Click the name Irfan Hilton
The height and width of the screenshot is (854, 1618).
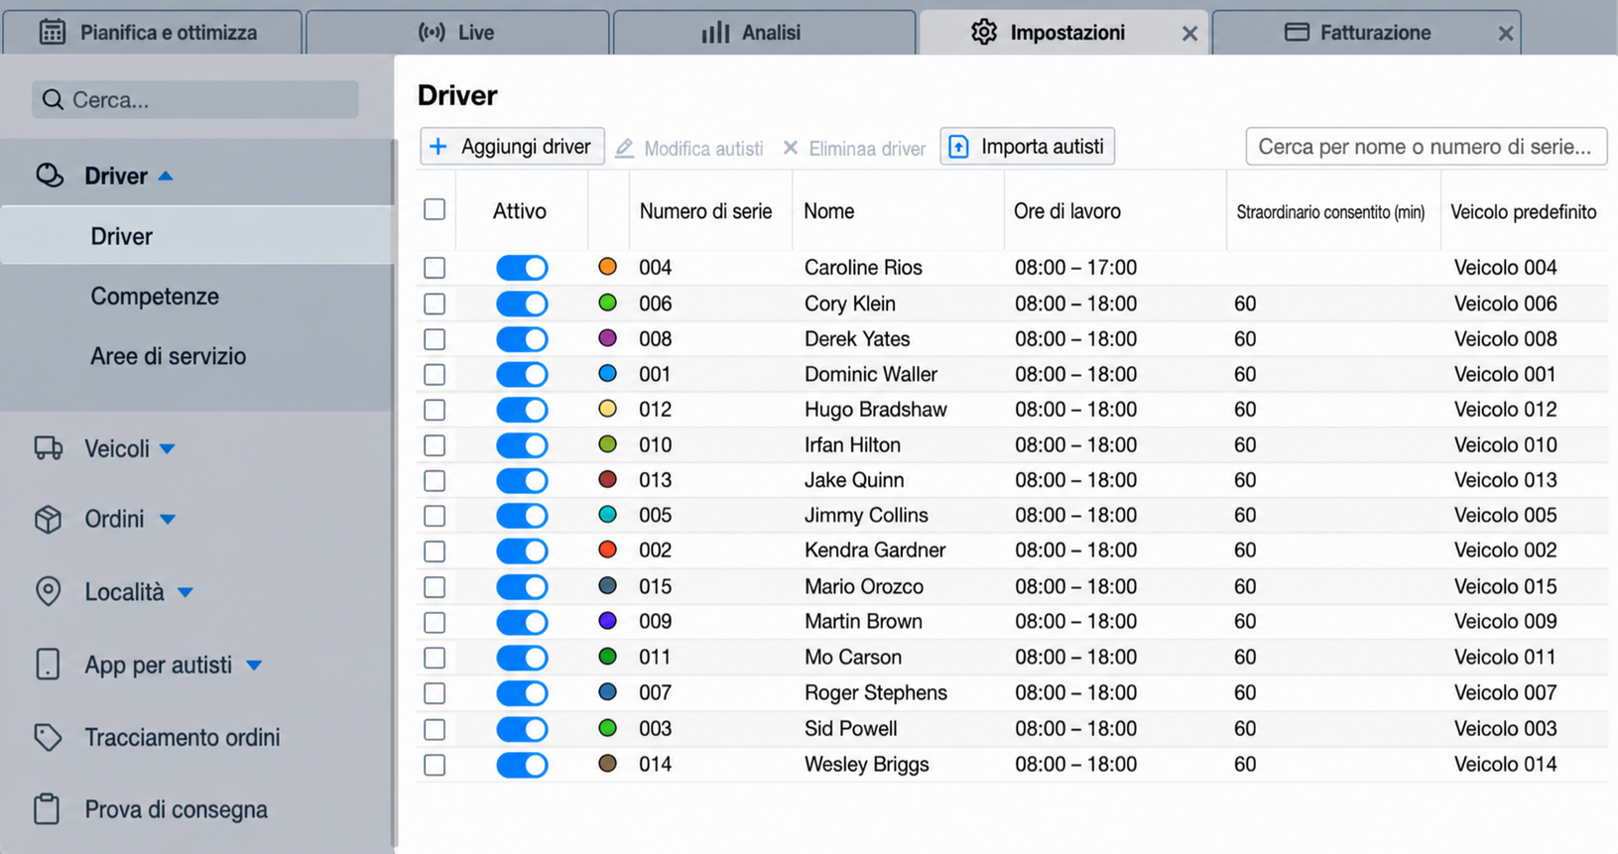(852, 444)
